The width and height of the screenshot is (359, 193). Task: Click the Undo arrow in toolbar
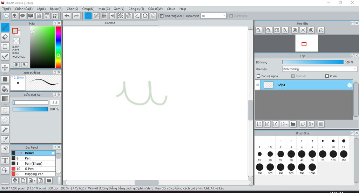pos(67,16)
